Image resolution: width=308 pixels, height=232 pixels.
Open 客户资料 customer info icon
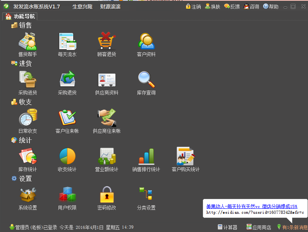(146, 41)
